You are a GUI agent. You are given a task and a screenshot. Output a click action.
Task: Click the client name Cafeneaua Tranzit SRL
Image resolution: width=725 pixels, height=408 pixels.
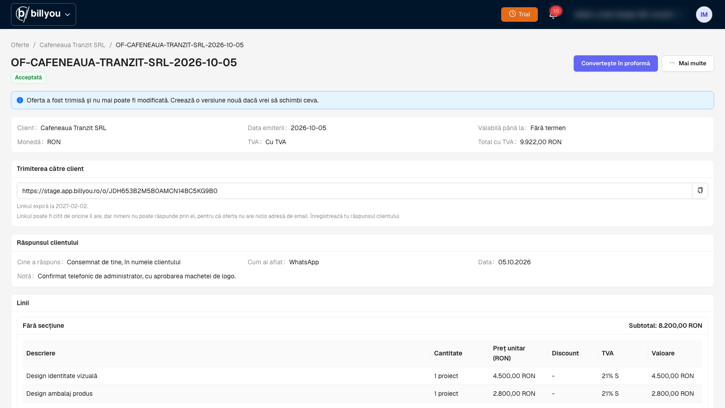(x=73, y=128)
